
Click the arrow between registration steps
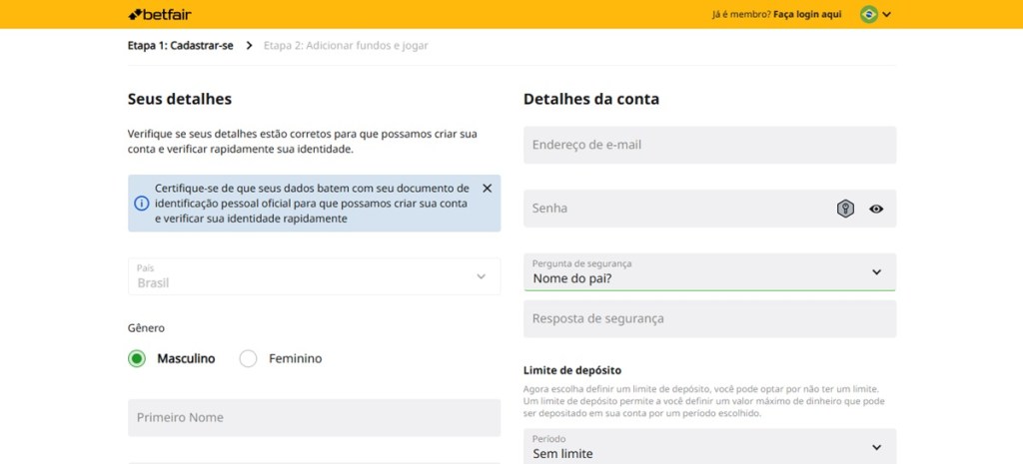(x=249, y=45)
